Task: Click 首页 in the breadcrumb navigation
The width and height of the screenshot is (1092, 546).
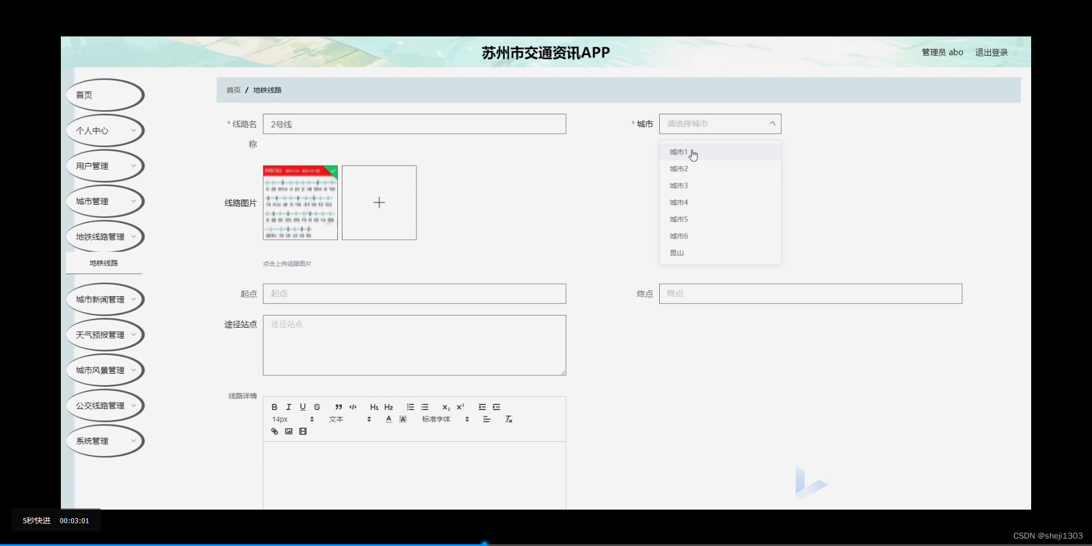Action: pyautogui.click(x=233, y=90)
